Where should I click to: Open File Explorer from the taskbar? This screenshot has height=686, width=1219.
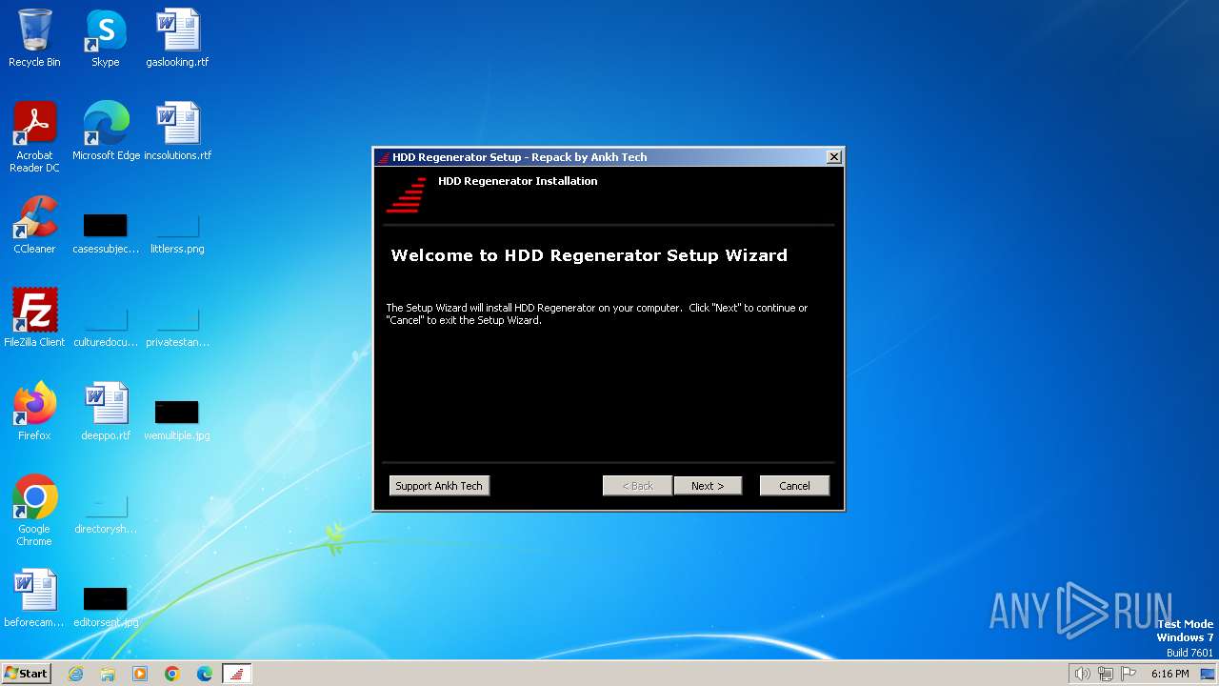(x=108, y=674)
